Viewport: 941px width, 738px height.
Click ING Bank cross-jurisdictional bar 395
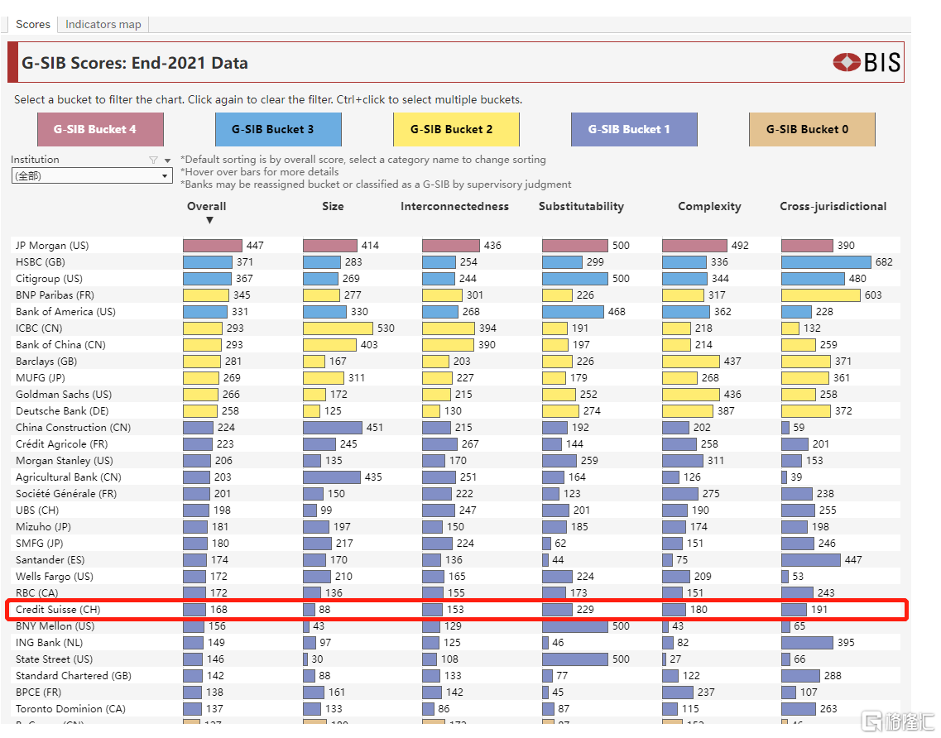807,643
